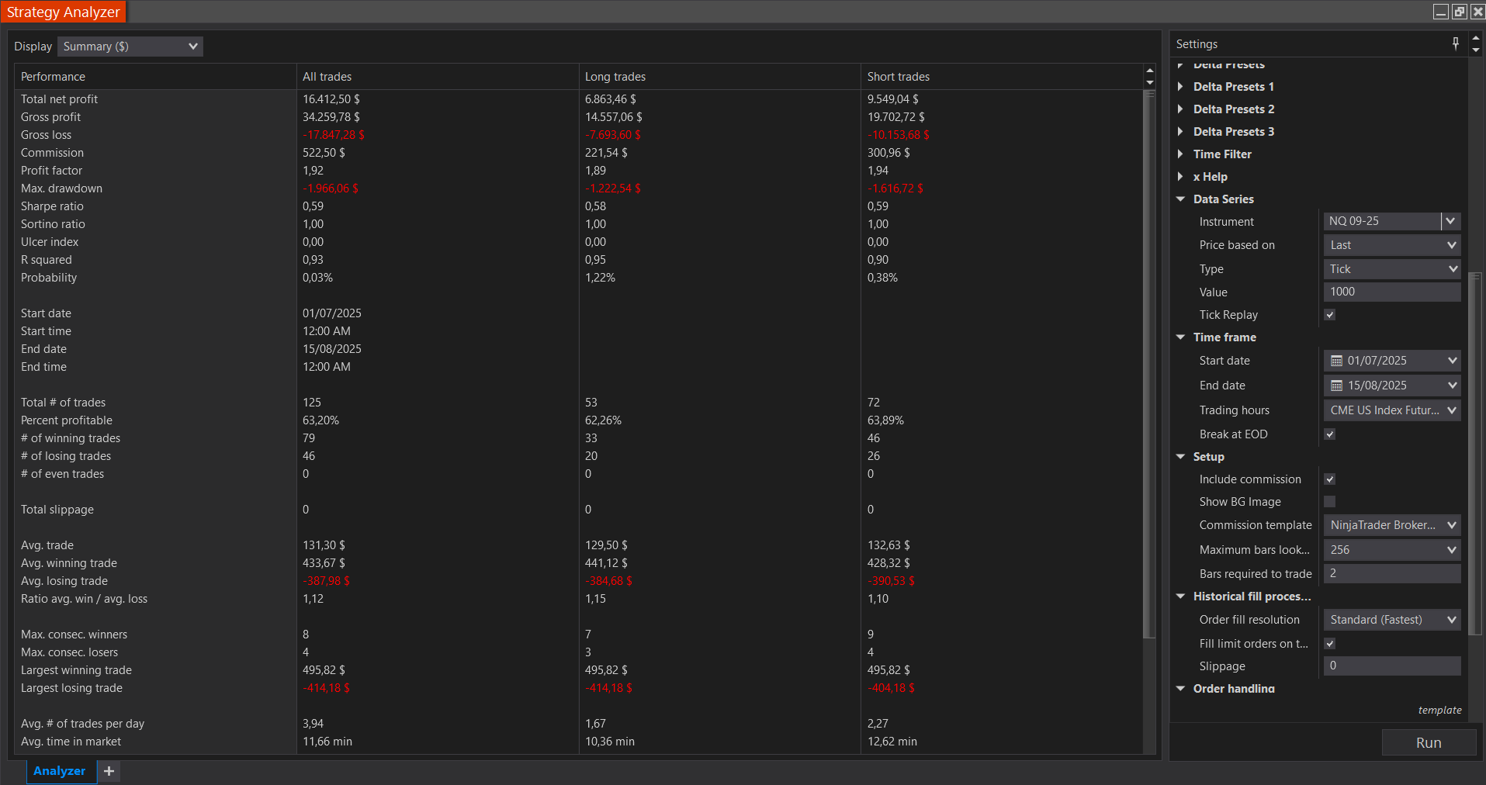Screen dimensions: 1486x785
Task: Click scroll up arrow above performance table
Action: pos(1150,71)
